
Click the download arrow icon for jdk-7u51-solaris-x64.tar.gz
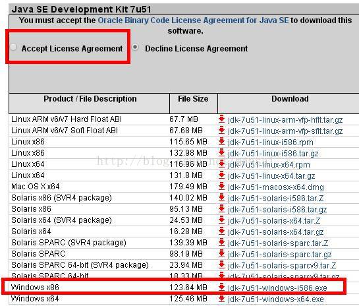[221, 231]
